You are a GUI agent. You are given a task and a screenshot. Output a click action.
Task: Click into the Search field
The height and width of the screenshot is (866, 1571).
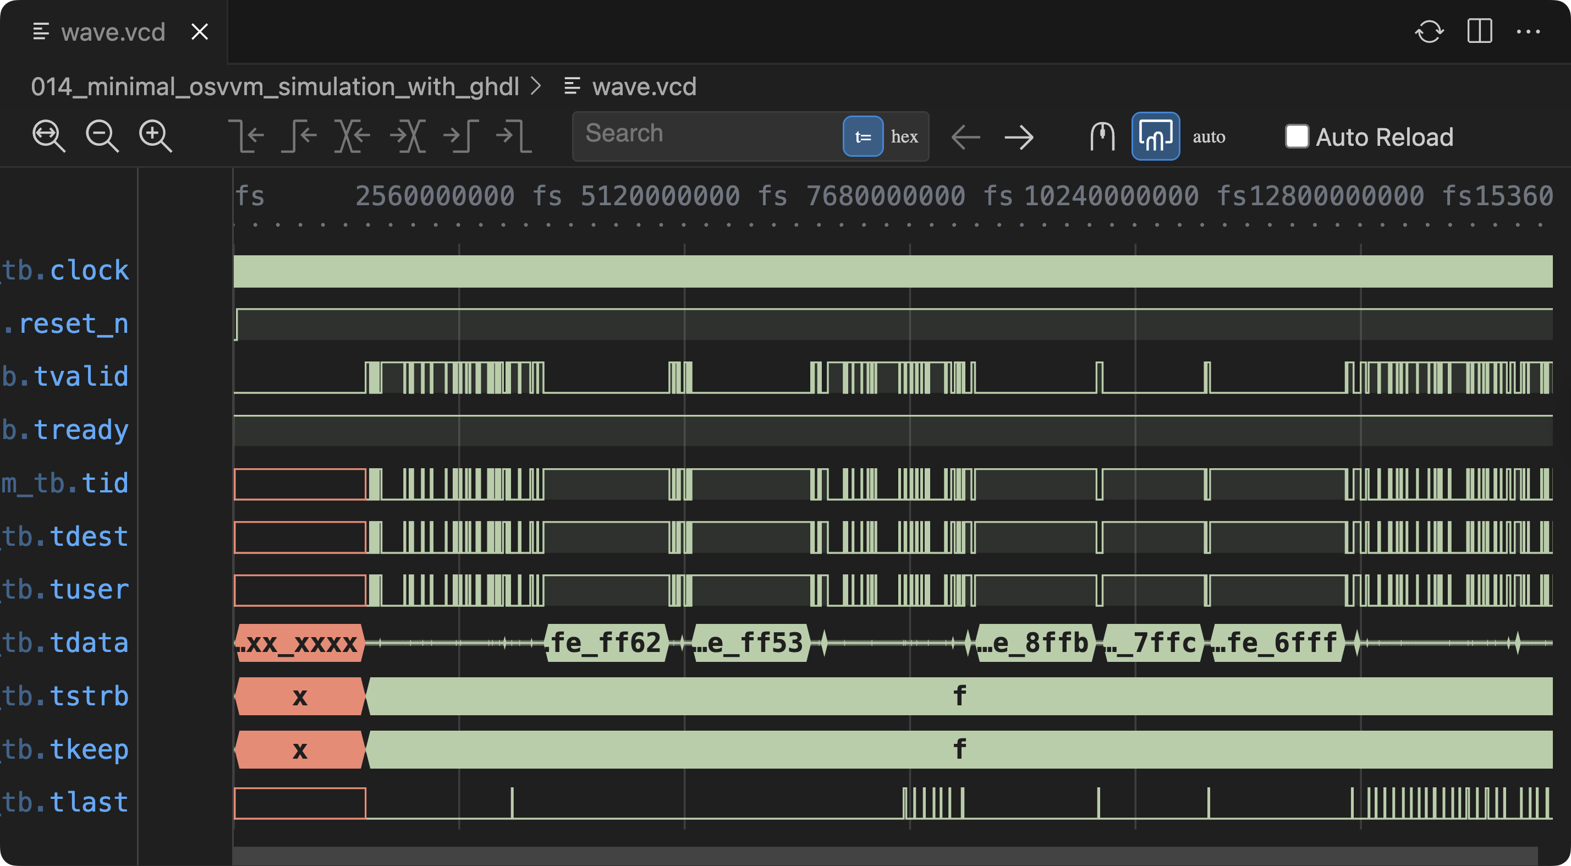(x=707, y=134)
